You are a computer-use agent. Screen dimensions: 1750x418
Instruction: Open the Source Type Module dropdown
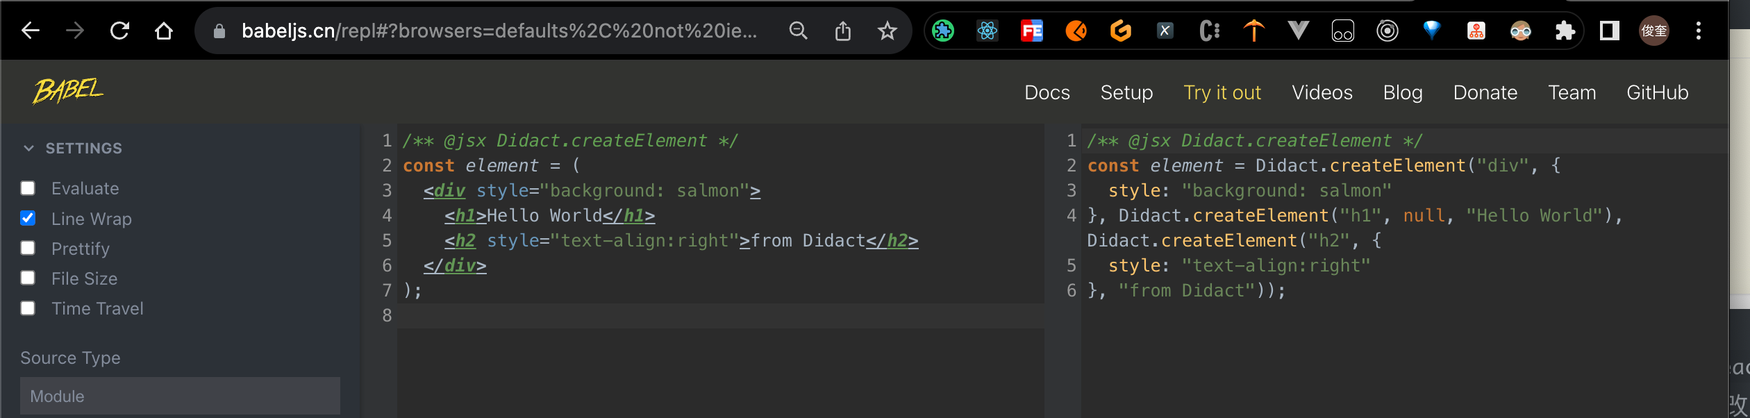click(x=180, y=396)
